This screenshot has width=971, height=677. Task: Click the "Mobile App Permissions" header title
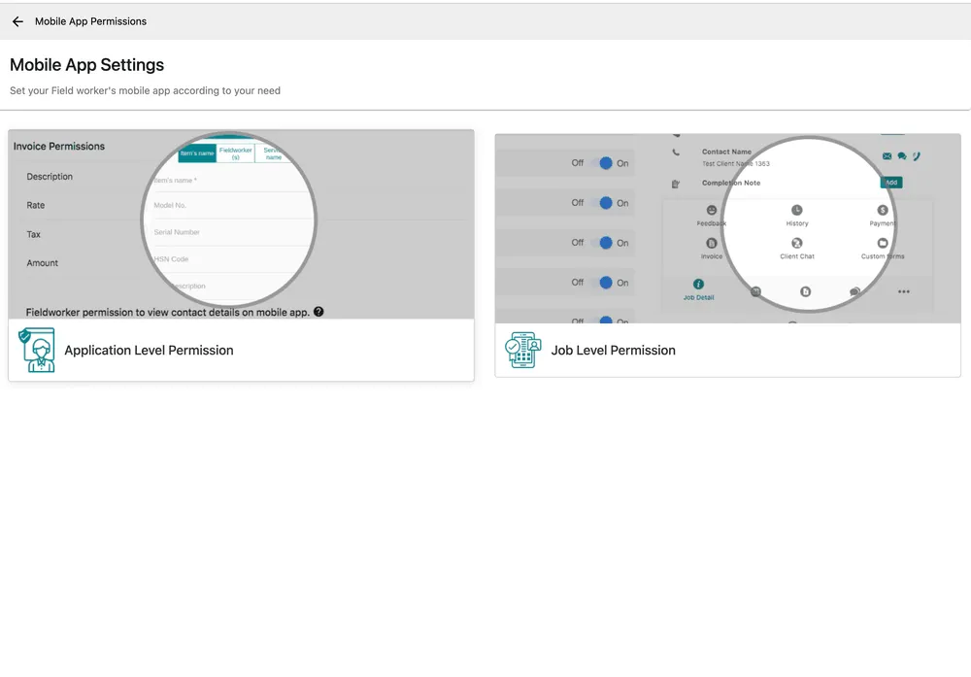[90, 21]
